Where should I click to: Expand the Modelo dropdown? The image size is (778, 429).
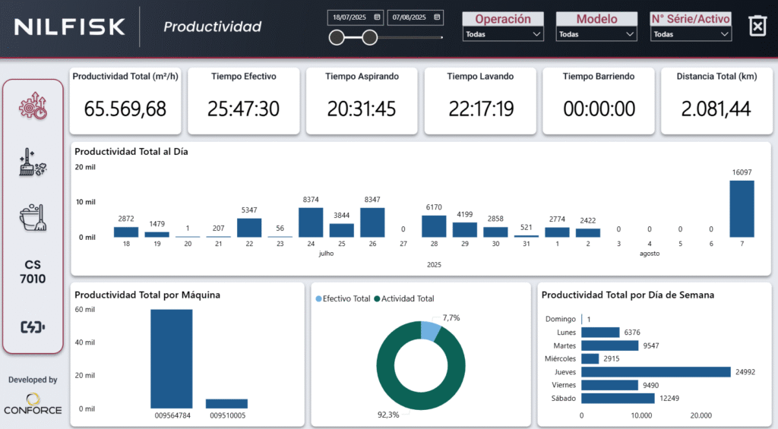coord(596,34)
